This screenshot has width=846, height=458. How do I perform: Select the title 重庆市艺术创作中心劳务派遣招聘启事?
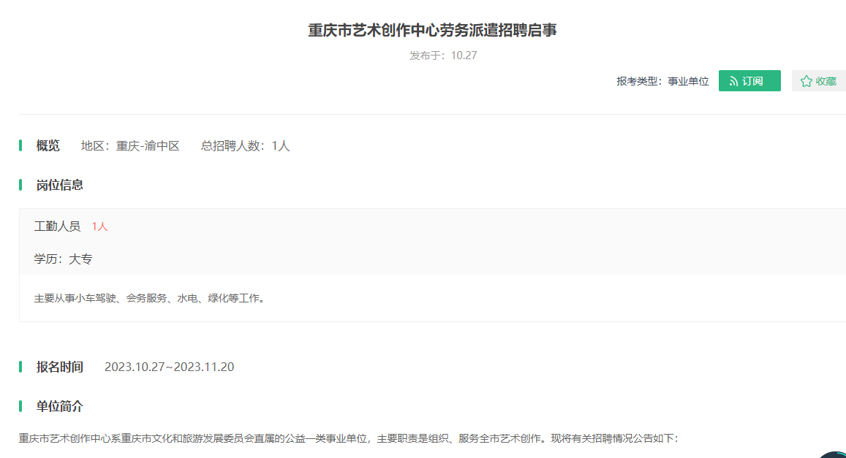432,30
